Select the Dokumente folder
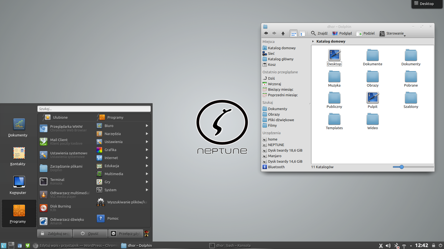This screenshot has width=444, height=249. point(373,58)
